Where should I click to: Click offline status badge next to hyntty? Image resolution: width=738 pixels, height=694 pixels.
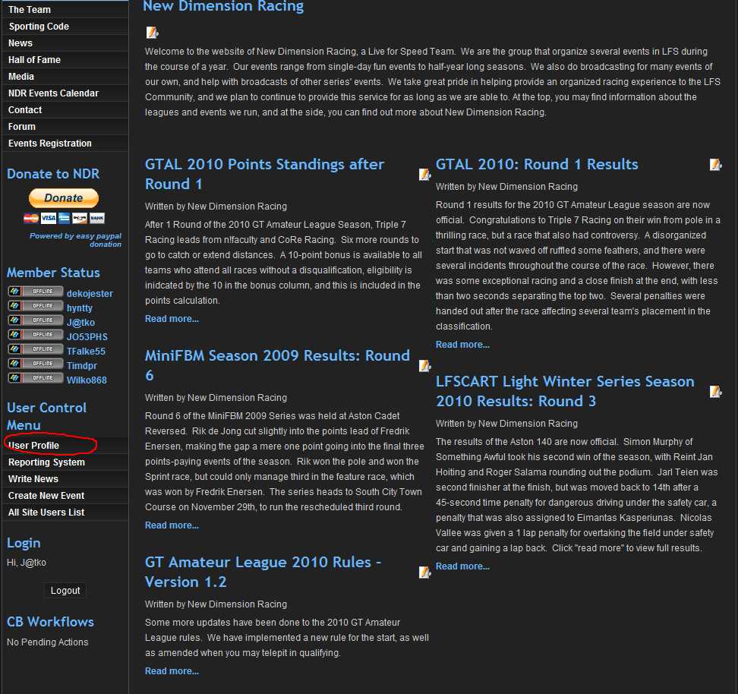click(36, 306)
